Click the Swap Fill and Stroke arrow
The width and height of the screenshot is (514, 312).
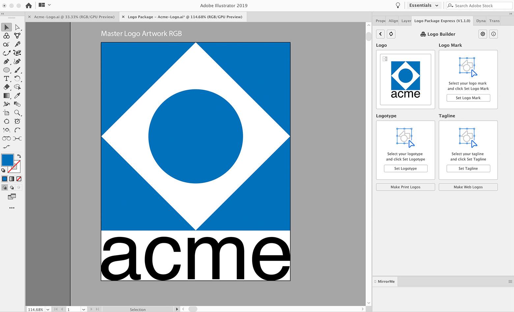click(x=19, y=156)
